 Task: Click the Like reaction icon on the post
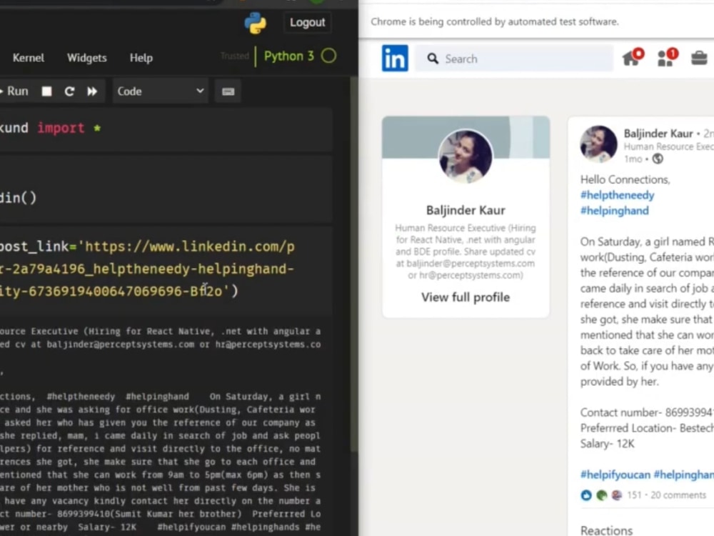click(x=586, y=495)
